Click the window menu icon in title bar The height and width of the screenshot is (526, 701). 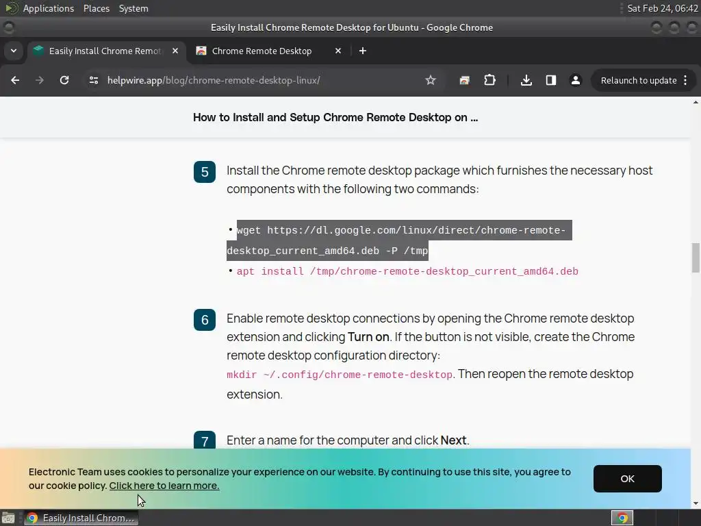pyautogui.click(x=8, y=27)
